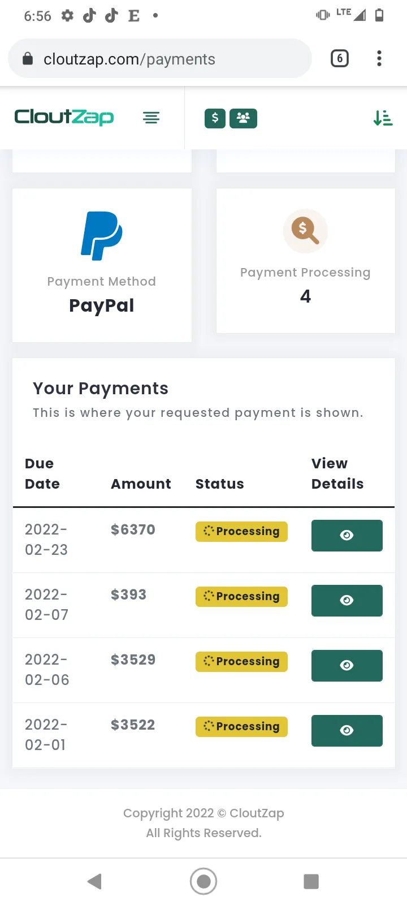View details for the $3529 payment
This screenshot has width=407, height=905.
pyautogui.click(x=347, y=665)
